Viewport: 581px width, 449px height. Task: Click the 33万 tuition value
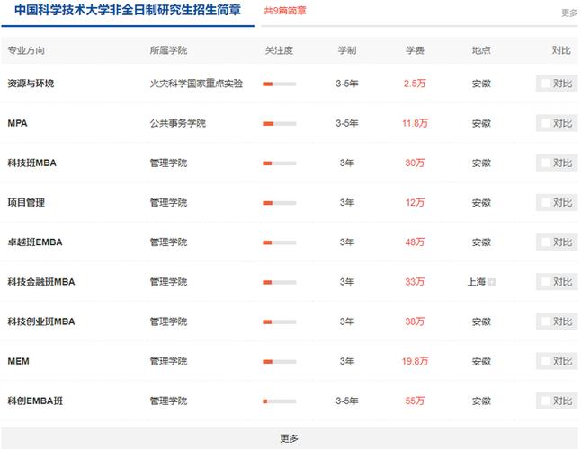click(x=415, y=282)
